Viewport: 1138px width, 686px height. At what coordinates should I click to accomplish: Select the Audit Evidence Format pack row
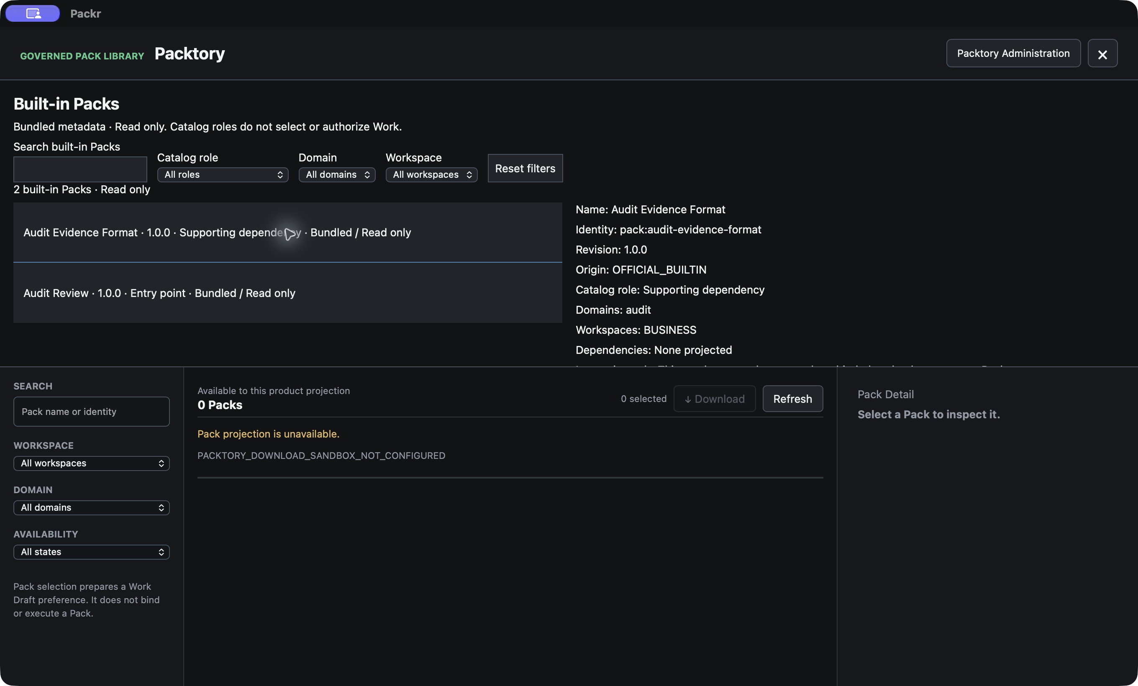click(x=288, y=233)
